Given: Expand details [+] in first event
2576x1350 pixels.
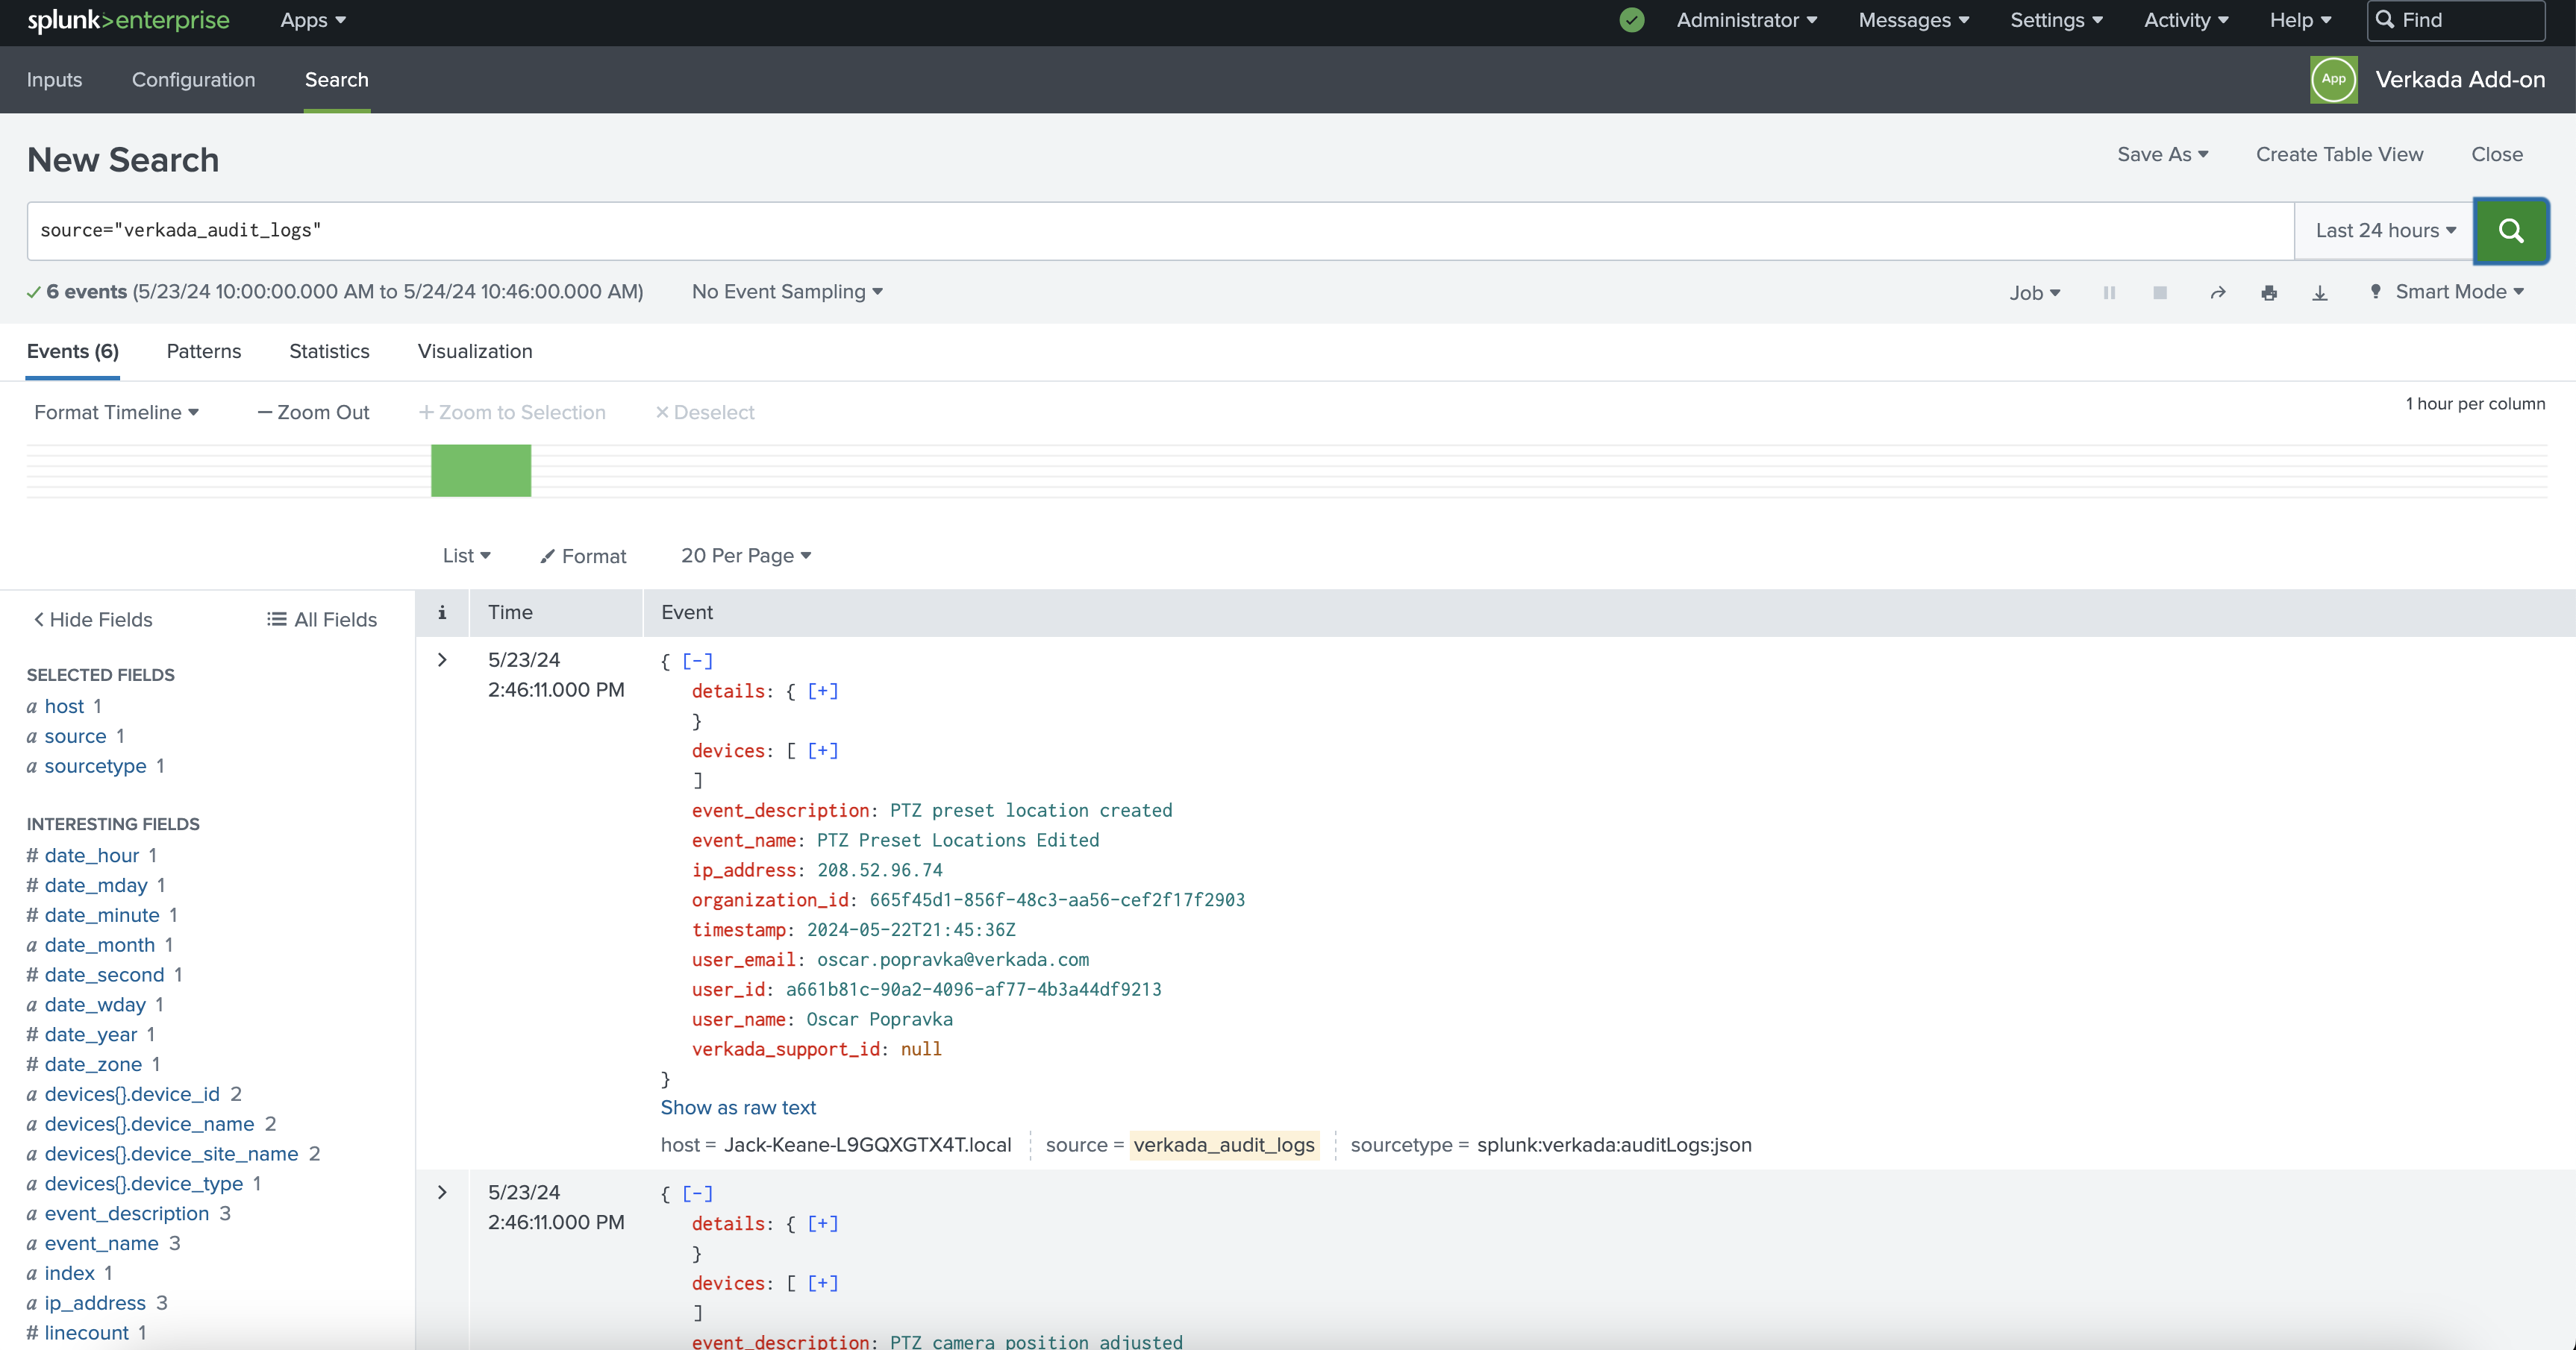Looking at the screenshot, I should point(822,691).
